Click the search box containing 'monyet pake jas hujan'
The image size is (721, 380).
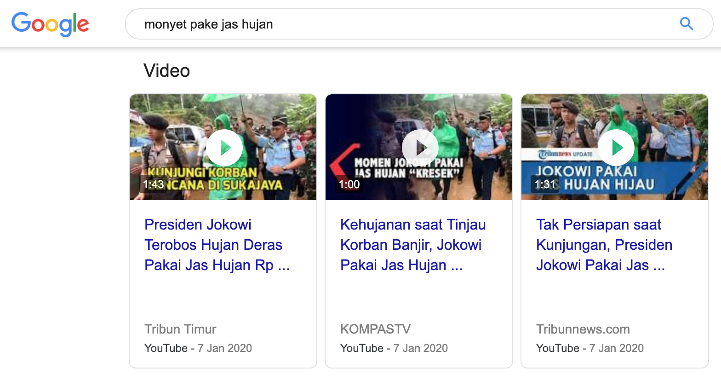click(x=419, y=24)
